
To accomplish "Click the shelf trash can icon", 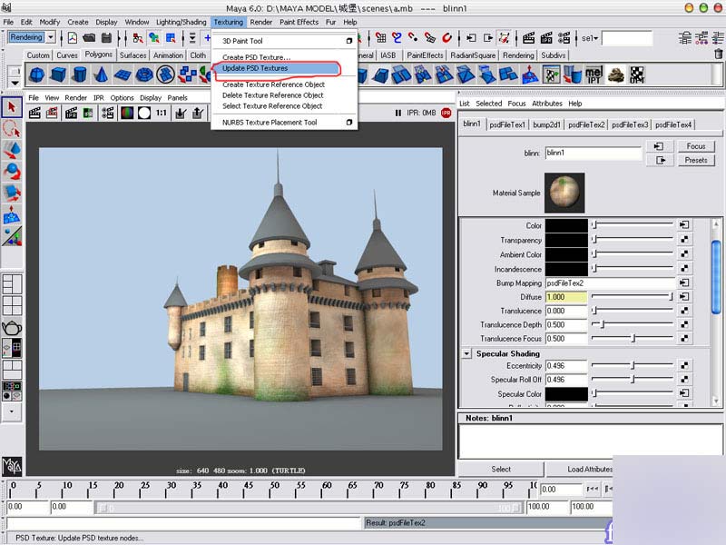I will pos(718,54).
